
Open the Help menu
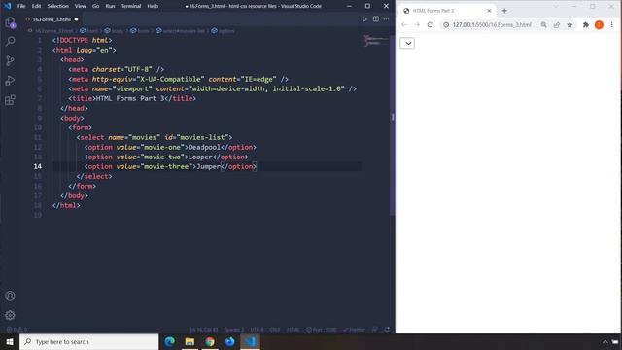pos(153,6)
